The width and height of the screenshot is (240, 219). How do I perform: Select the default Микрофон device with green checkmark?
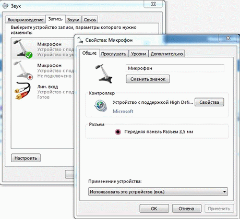(x=43, y=50)
